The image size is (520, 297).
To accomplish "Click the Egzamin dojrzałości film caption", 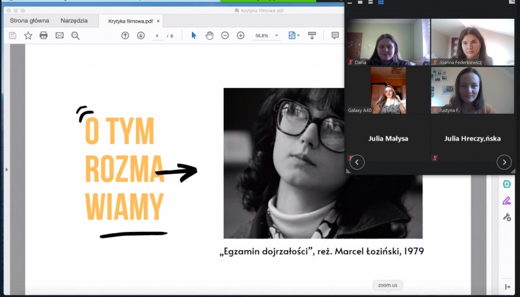I will pyautogui.click(x=322, y=251).
